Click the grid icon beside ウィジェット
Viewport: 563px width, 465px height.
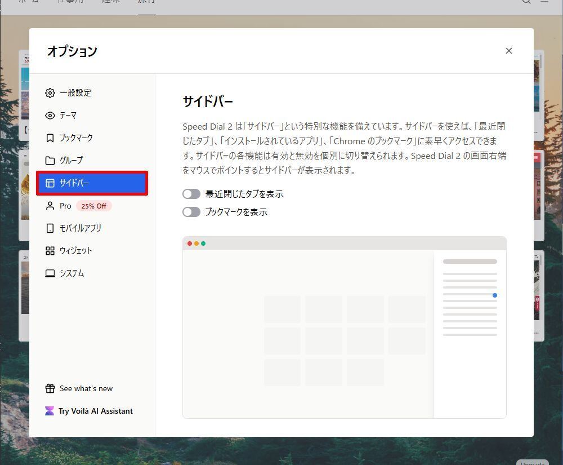(x=50, y=251)
